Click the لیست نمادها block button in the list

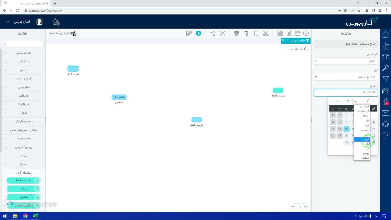(24, 180)
